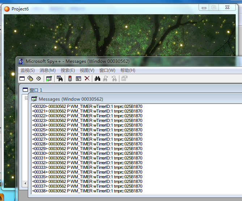
Task: Open the 窗口(W) menu
Action: tap(107, 70)
